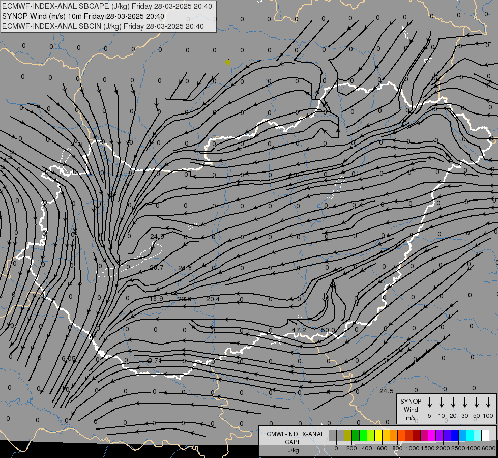Click the 5 m/s wind arrow in legend
Screen dimensions: 498x458
click(429, 403)
